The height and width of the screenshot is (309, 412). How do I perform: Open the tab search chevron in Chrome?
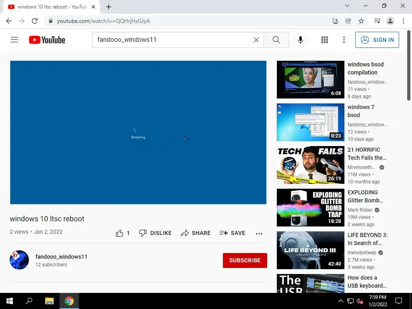click(x=347, y=6)
